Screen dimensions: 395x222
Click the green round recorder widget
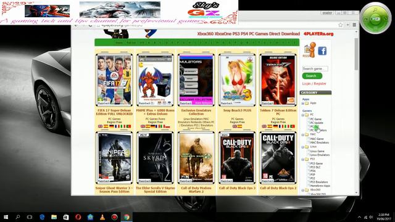click(375, 18)
